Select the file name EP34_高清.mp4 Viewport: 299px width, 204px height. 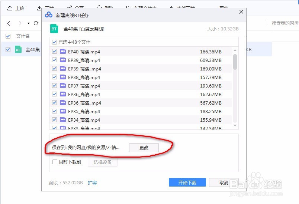(x=84, y=120)
